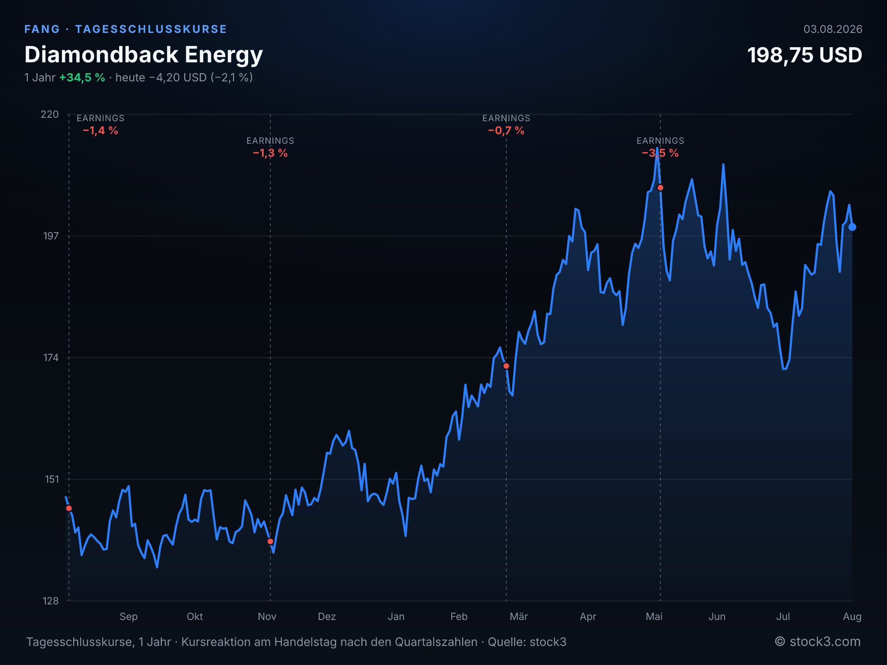Click the Dez x-axis label
Screen dimensions: 887x665
(x=327, y=617)
